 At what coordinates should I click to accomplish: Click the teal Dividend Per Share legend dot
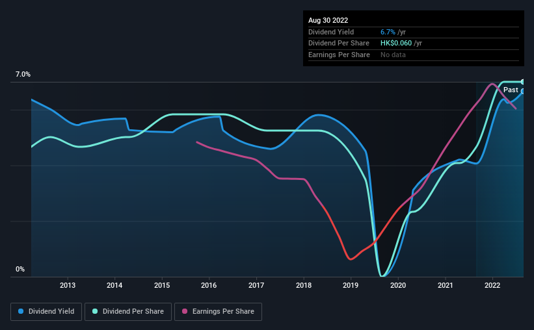click(95, 311)
